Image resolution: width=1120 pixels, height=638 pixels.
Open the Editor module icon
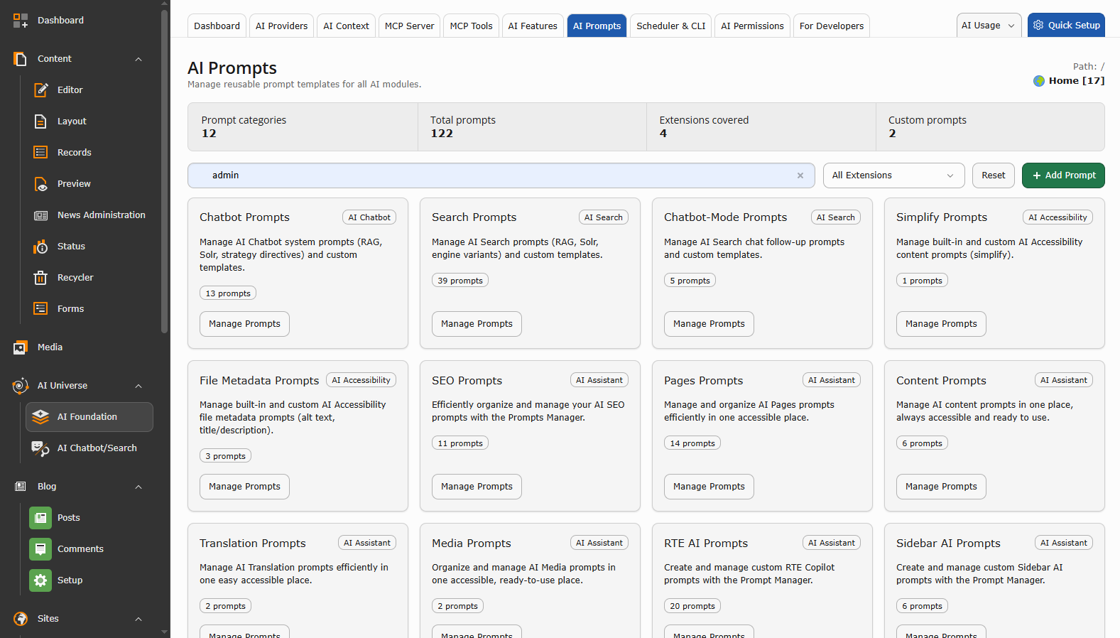click(x=41, y=90)
